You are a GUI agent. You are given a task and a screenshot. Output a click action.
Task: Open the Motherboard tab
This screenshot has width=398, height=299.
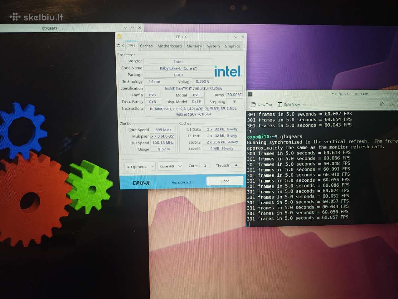tap(169, 46)
